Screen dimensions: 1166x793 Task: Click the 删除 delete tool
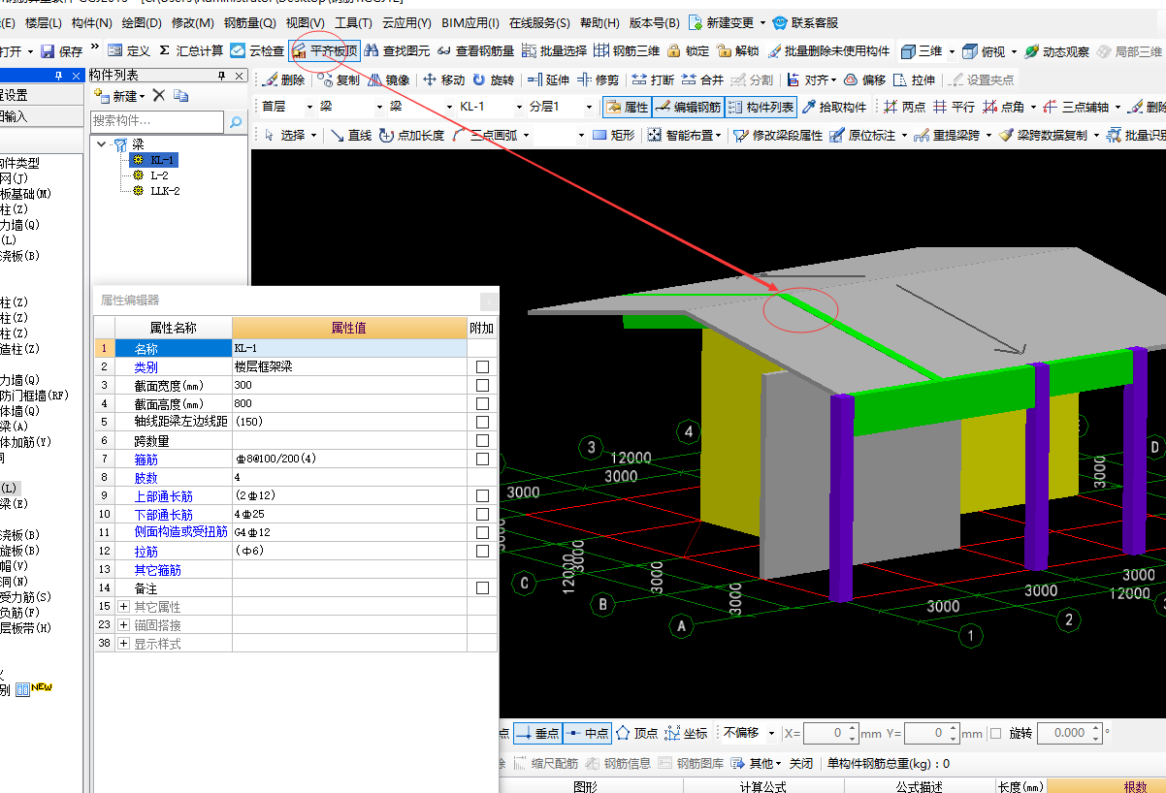point(284,80)
